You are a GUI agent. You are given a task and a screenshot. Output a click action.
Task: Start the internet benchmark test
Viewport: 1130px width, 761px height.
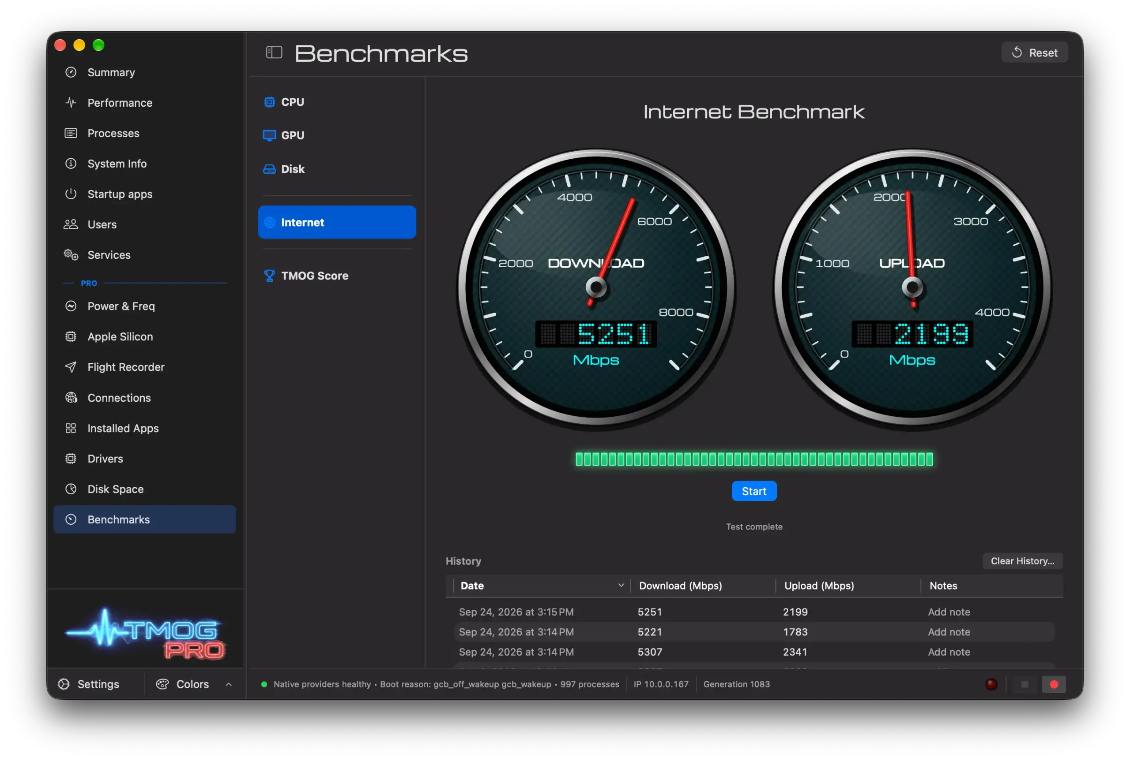point(754,491)
